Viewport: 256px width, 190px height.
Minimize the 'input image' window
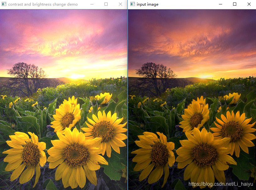pos(221,4)
